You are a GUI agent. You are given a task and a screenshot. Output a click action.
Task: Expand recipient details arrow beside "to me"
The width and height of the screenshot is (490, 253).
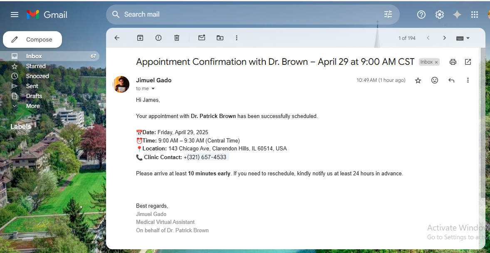tap(153, 89)
